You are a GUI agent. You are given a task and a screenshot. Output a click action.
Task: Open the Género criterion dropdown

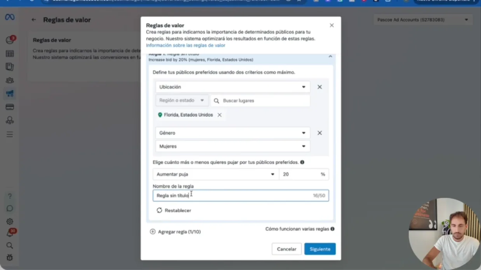pos(233,133)
